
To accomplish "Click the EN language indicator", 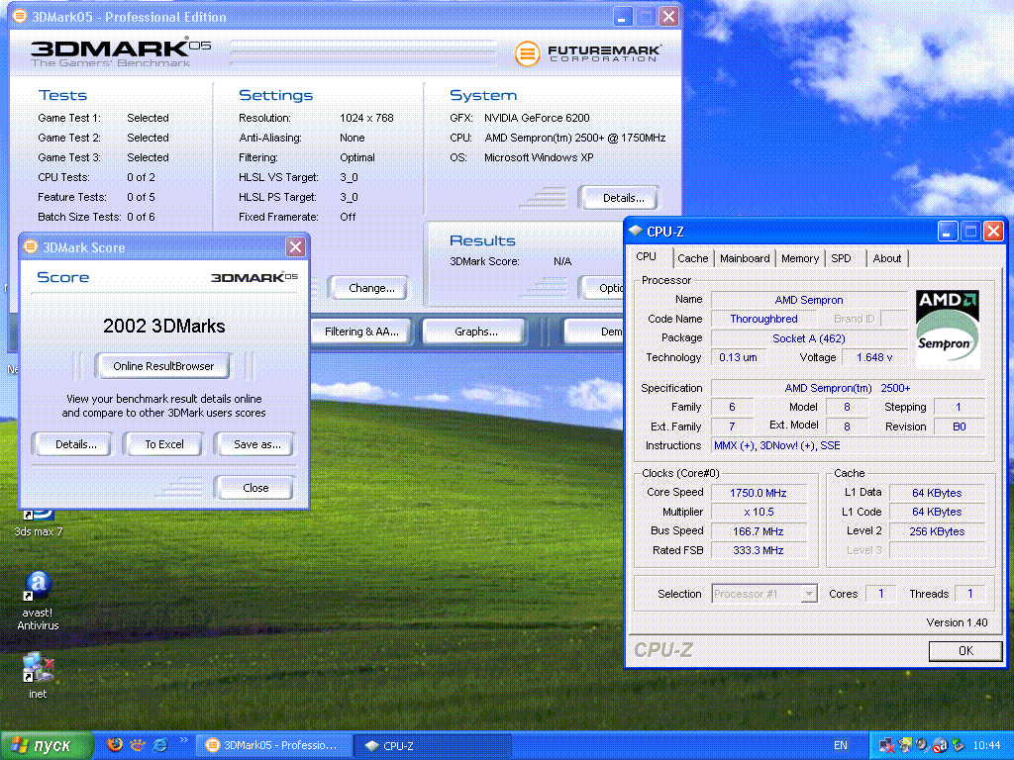I will pos(840,746).
